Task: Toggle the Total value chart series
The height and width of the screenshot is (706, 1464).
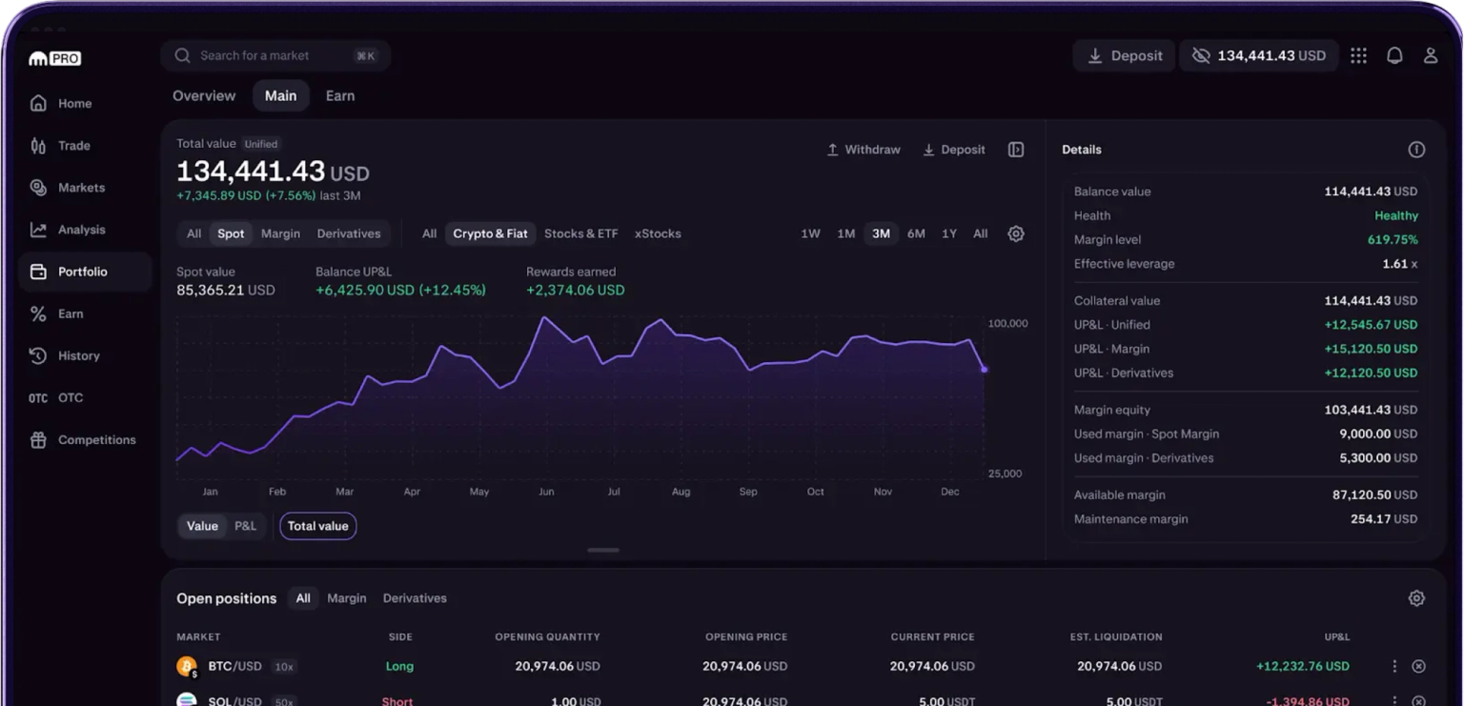Action: pyautogui.click(x=317, y=526)
